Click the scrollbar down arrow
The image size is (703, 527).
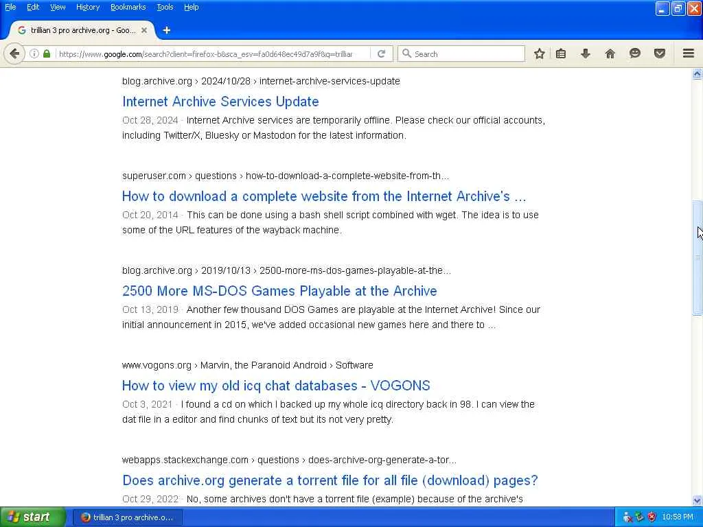pos(697,500)
